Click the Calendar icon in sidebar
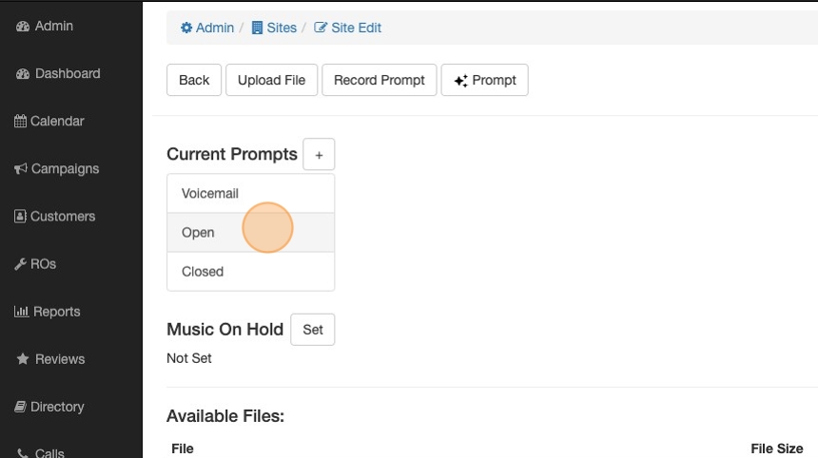Viewport: 818px width, 458px height. click(21, 122)
